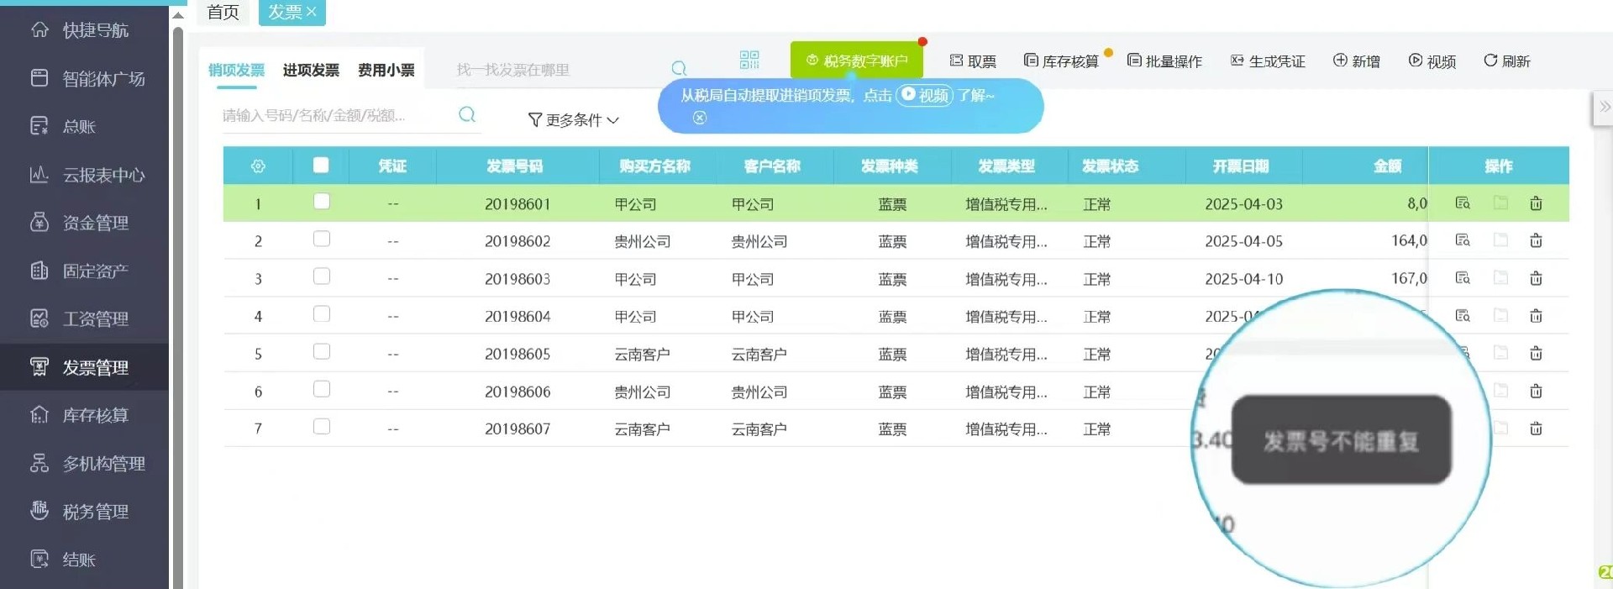Check the box for invoice 20198601
Image resolution: width=1613 pixels, height=589 pixels.
tap(321, 202)
